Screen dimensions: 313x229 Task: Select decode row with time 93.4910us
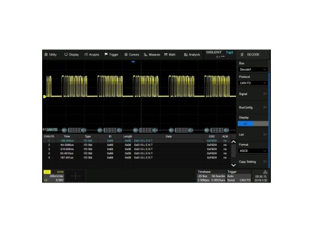pyautogui.click(x=137, y=153)
